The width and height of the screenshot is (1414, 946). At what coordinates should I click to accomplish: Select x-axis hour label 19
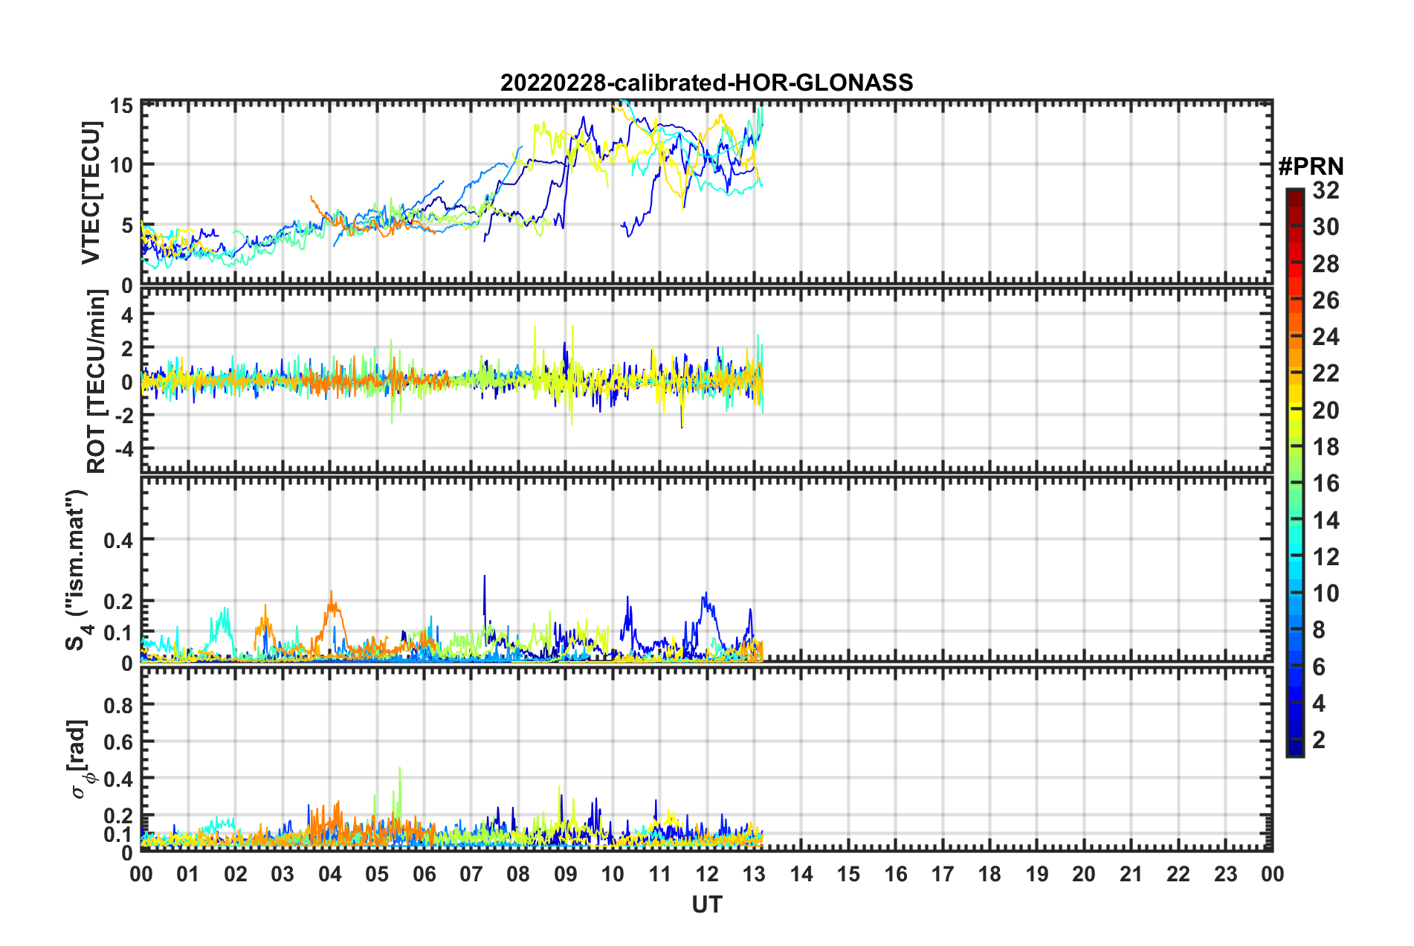pyautogui.click(x=1037, y=874)
